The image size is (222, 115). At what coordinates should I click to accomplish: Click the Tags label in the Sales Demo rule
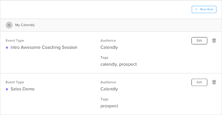tap(104, 99)
